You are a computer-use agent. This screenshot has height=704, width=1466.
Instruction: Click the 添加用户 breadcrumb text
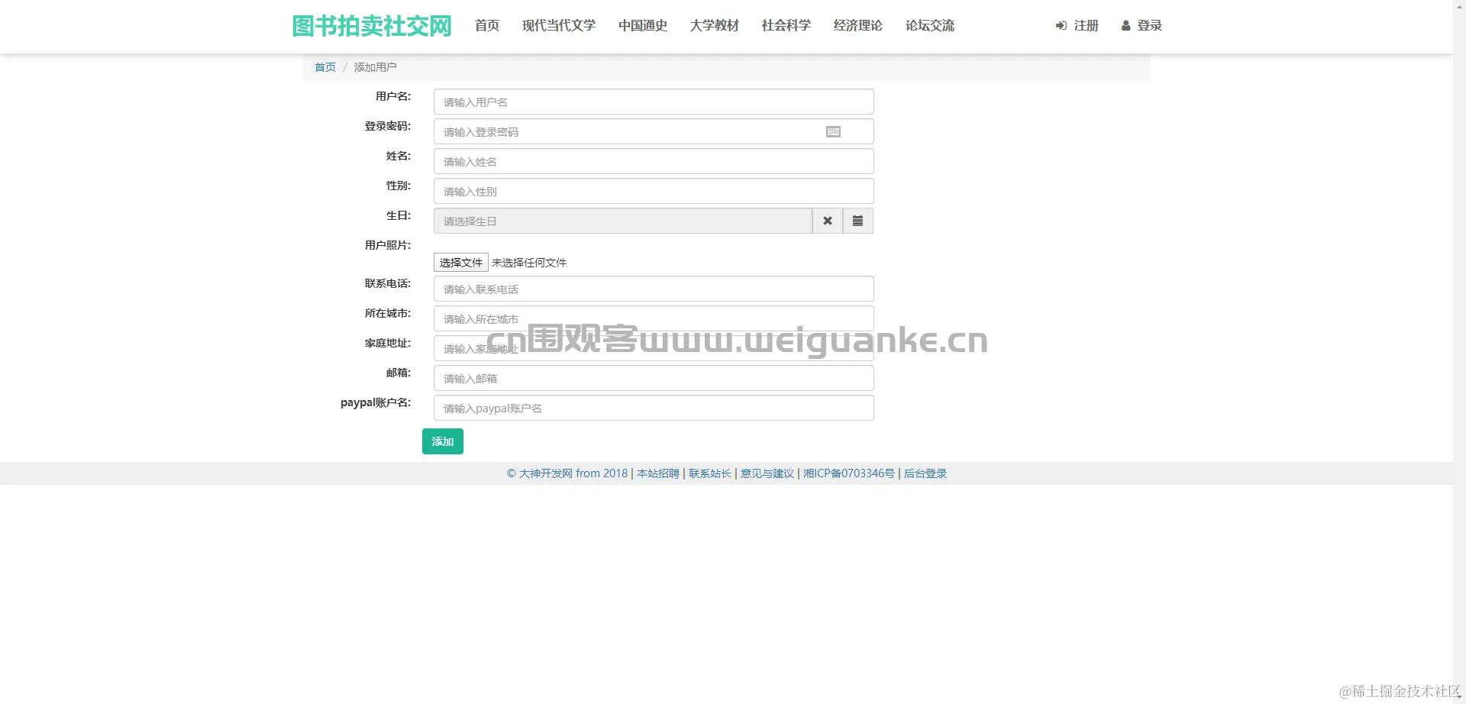(376, 67)
